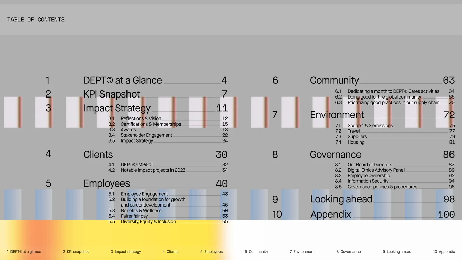Open section 7.4 'Housing'
Screen dimensions: 462x260
click(x=356, y=142)
